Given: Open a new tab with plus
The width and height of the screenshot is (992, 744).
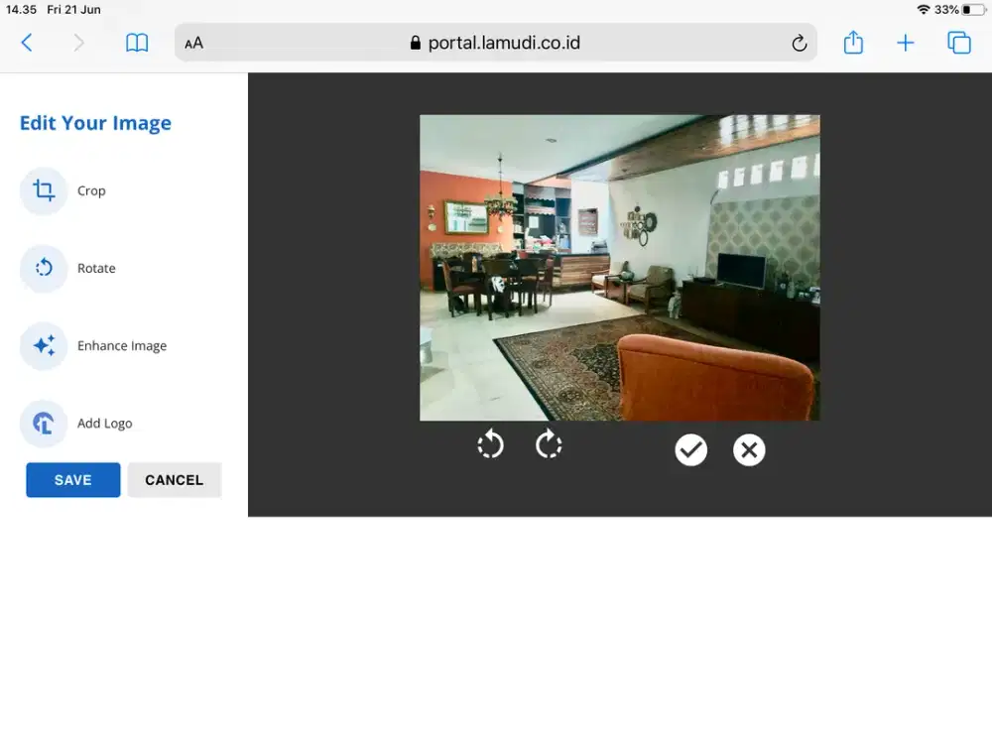Looking at the screenshot, I should [905, 43].
